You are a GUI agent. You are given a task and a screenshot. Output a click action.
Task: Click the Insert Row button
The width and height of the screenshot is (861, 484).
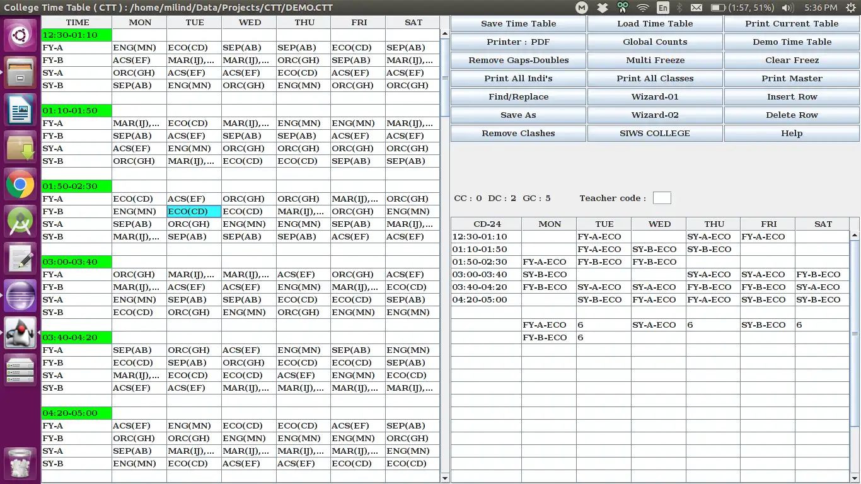pos(792,96)
